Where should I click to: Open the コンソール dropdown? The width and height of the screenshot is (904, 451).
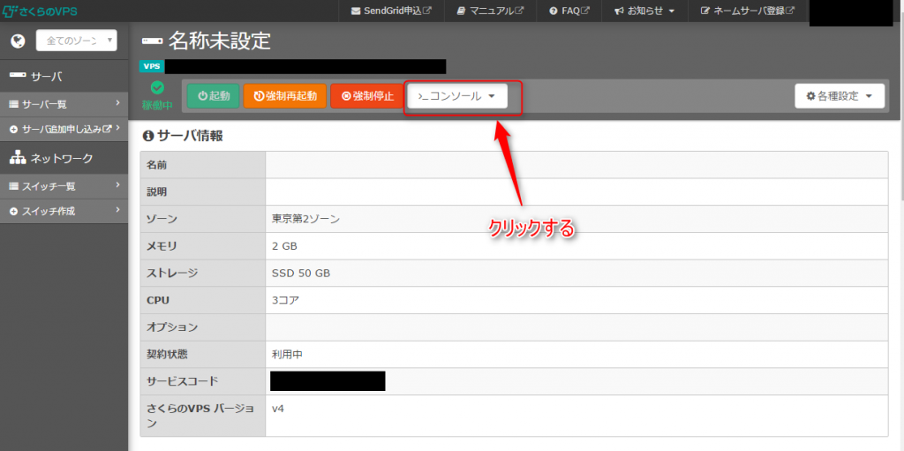point(457,96)
